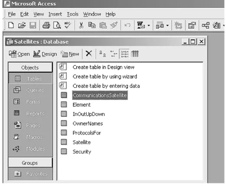Screen dimensions: 226x186
Task: Click the OfficeLinks Word merge icon
Action: tap(141, 25)
